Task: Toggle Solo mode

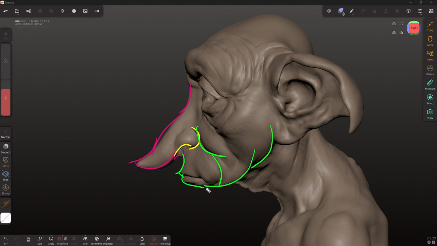Action: (40, 240)
